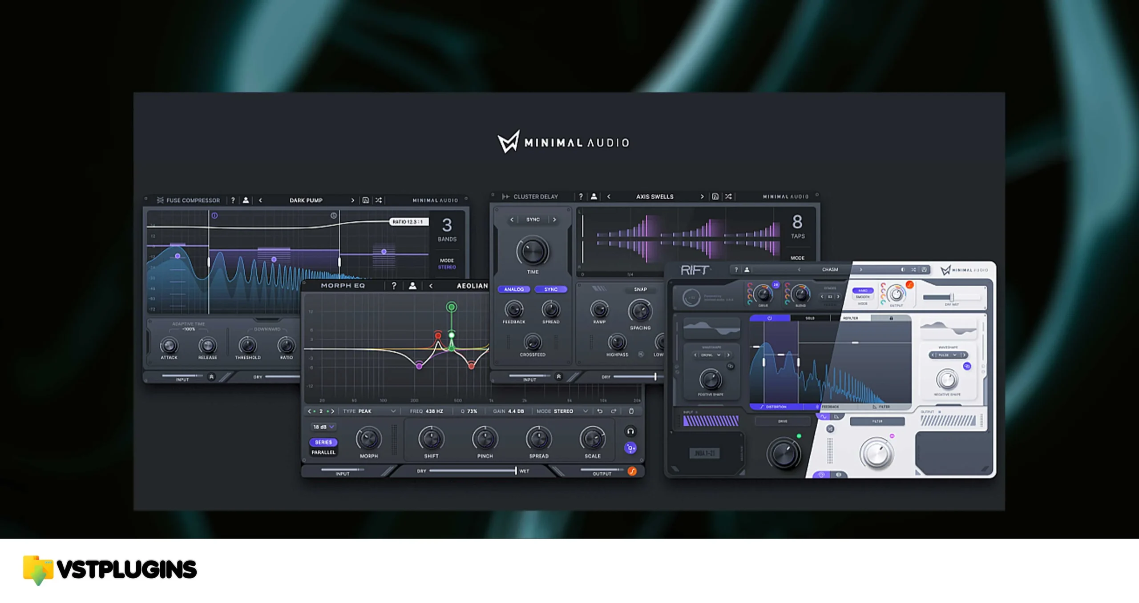Go to previous preset before Axis Swells

pyautogui.click(x=609, y=196)
